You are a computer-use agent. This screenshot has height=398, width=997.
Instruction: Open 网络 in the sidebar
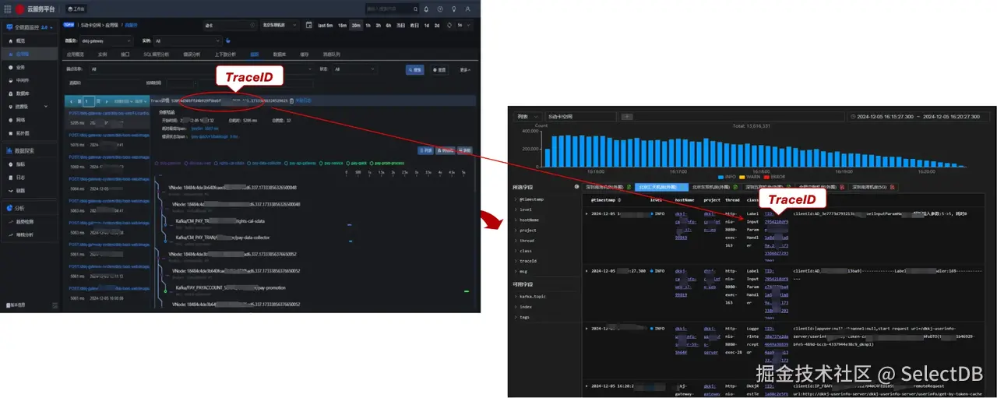click(20, 120)
